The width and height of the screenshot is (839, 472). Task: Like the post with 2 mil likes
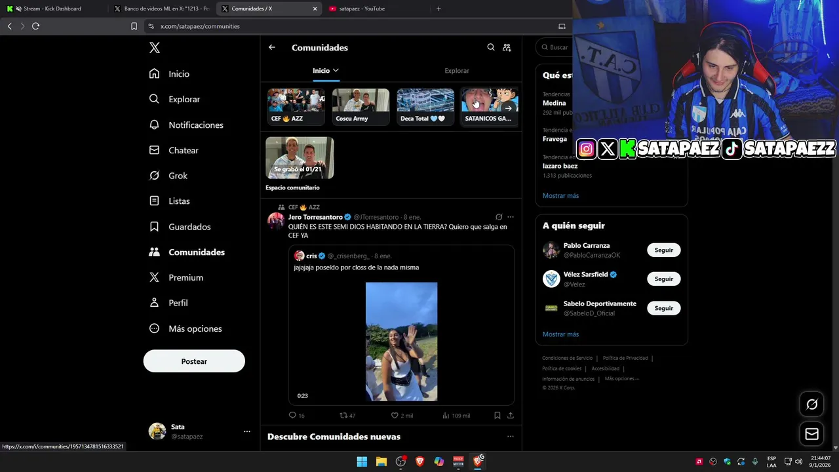click(x=402, y=416)
